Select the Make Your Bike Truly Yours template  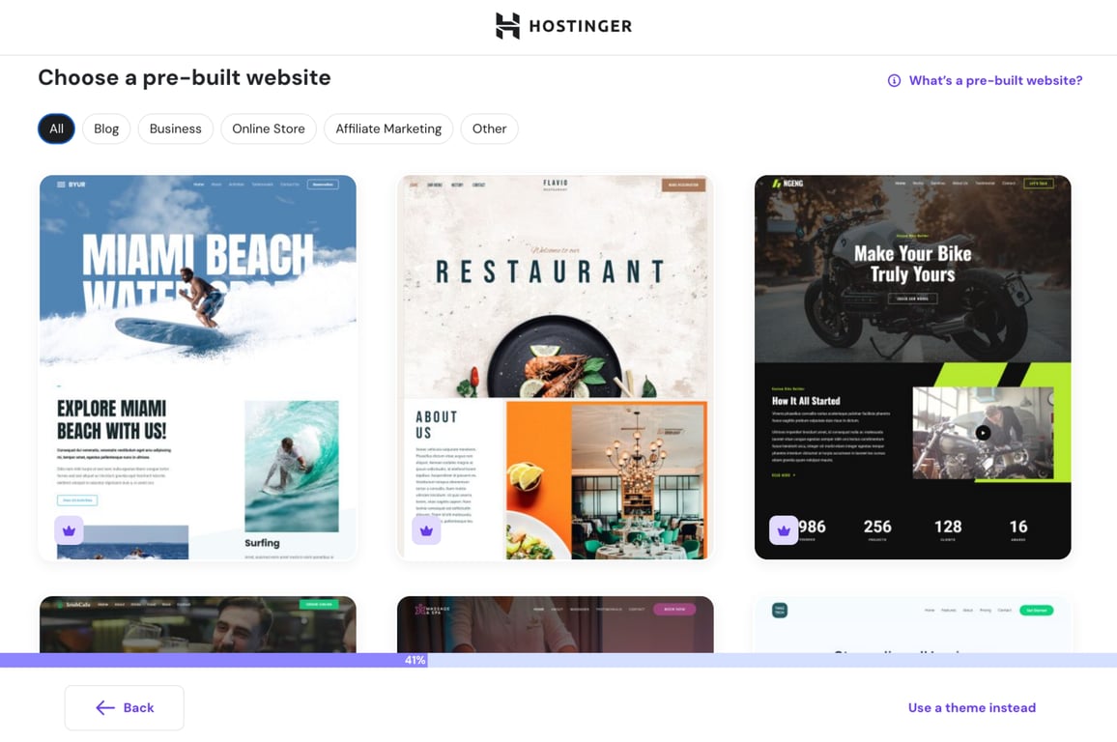tap(911, 367)
